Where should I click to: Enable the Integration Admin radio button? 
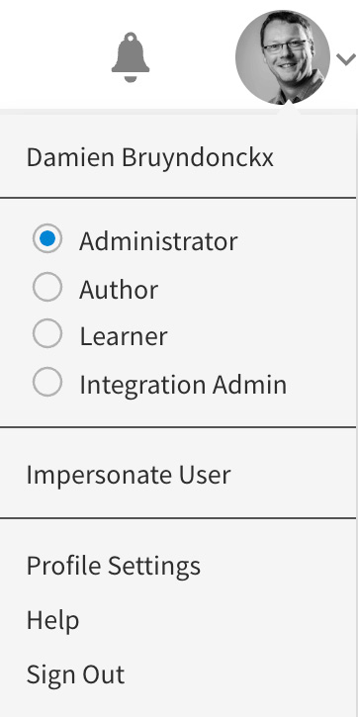(x=47, y=382)
